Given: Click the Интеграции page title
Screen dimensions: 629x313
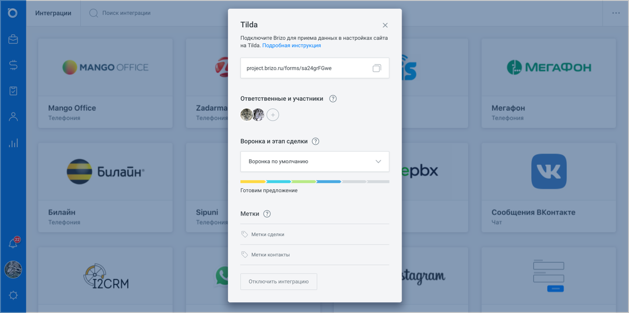Looking at the screenshot, I should pyautogui.click(x=53, y=13).
